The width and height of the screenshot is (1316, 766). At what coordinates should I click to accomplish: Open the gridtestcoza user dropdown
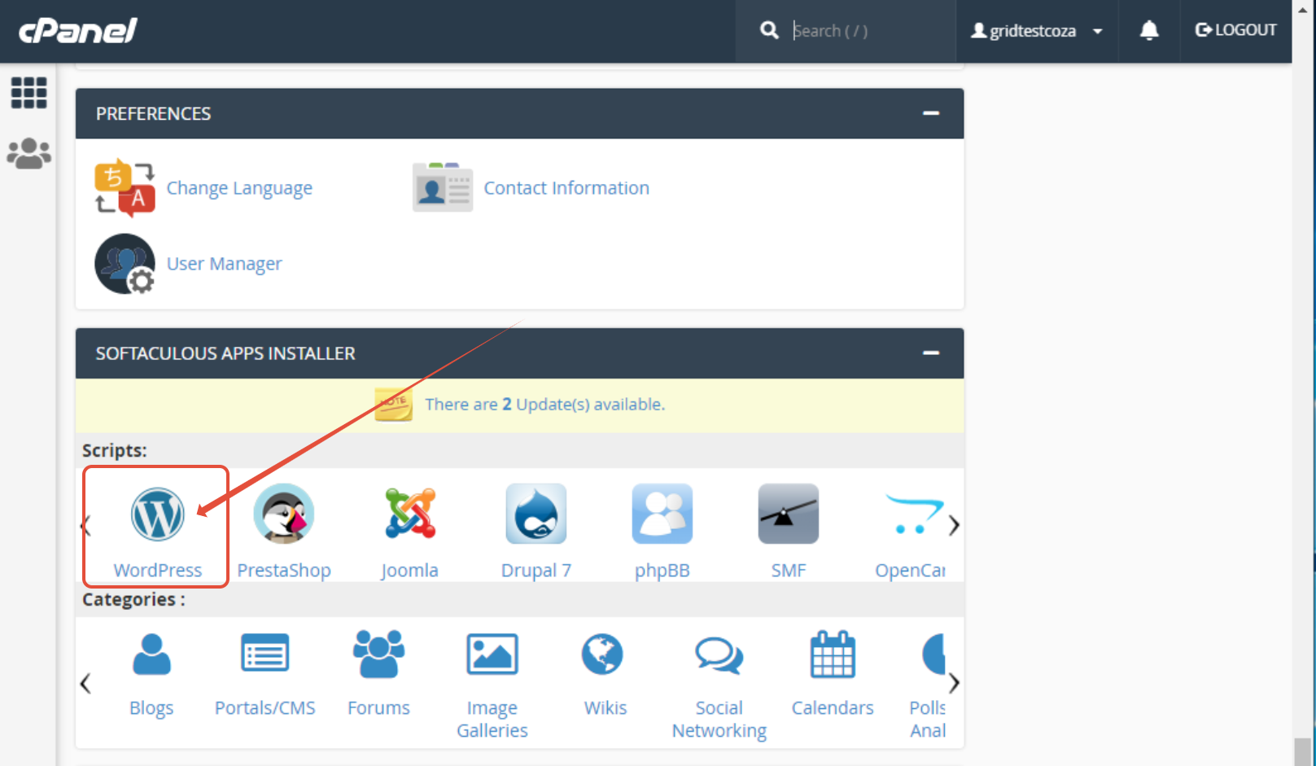(x=1037, y=31)
